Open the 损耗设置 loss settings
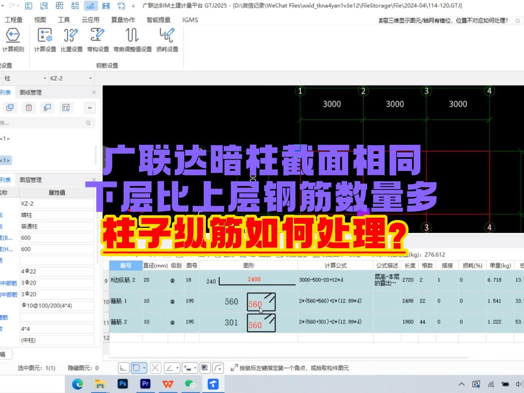This screenshot has height=393, width=524. tap(167, 40)
